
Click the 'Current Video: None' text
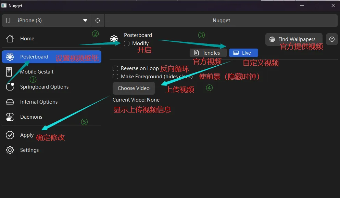[x=136, y=100]
